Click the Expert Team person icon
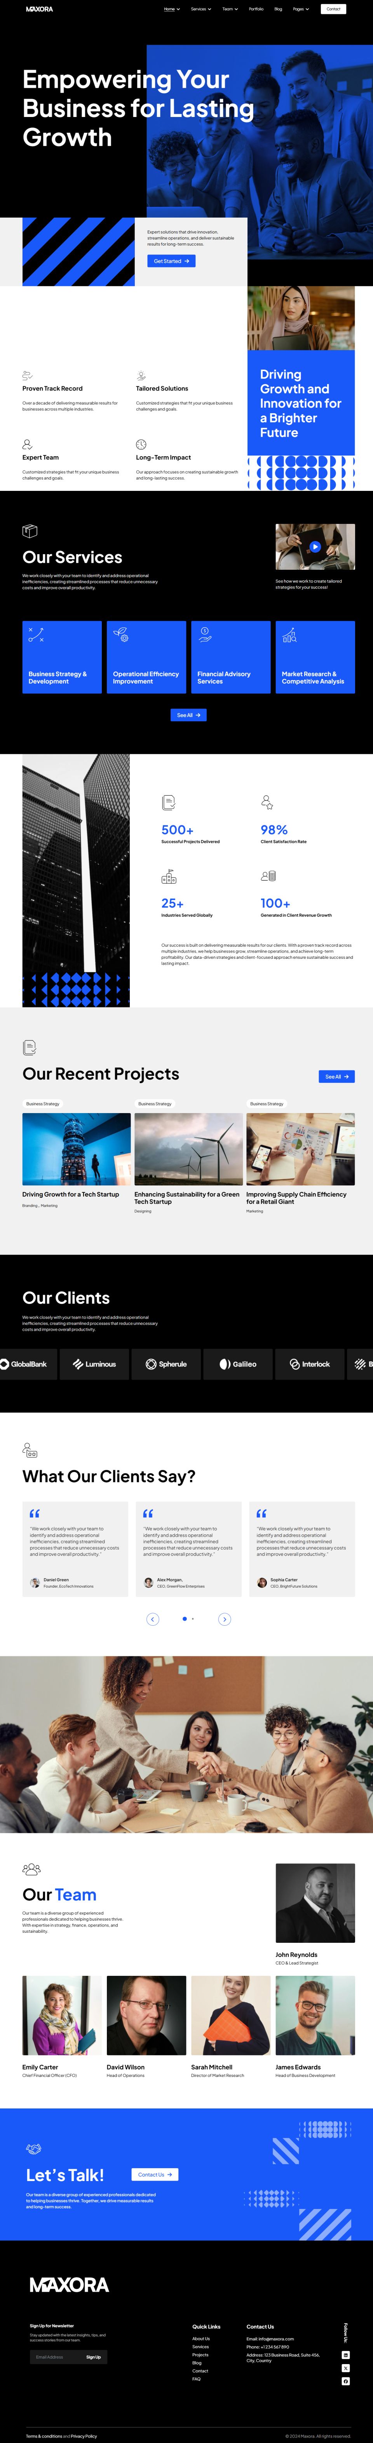This screenshot has height=2443, width=373. tap(28, 444)
